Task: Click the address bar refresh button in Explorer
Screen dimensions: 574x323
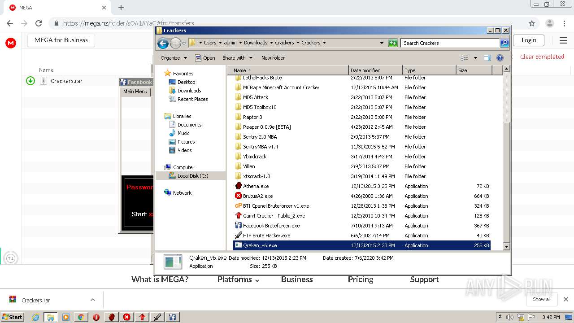Action: click(393, 43)
